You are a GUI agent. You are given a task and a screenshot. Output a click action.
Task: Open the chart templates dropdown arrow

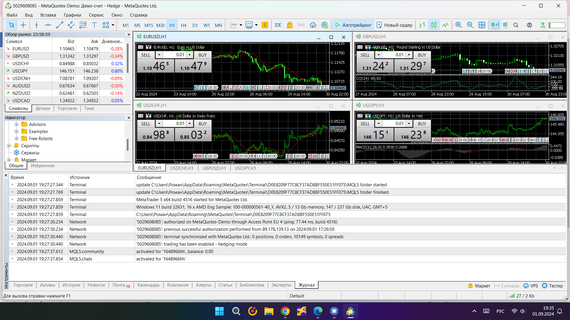point(256,25)
